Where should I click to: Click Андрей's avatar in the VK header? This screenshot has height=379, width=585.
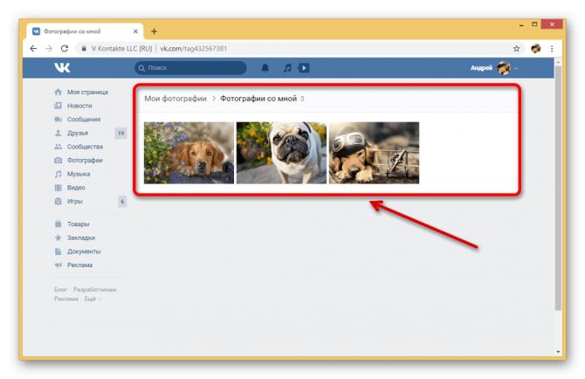click(x=504, y=68)
